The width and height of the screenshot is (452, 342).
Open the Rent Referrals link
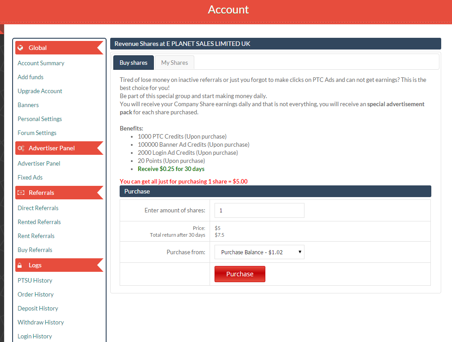[36, 236]
